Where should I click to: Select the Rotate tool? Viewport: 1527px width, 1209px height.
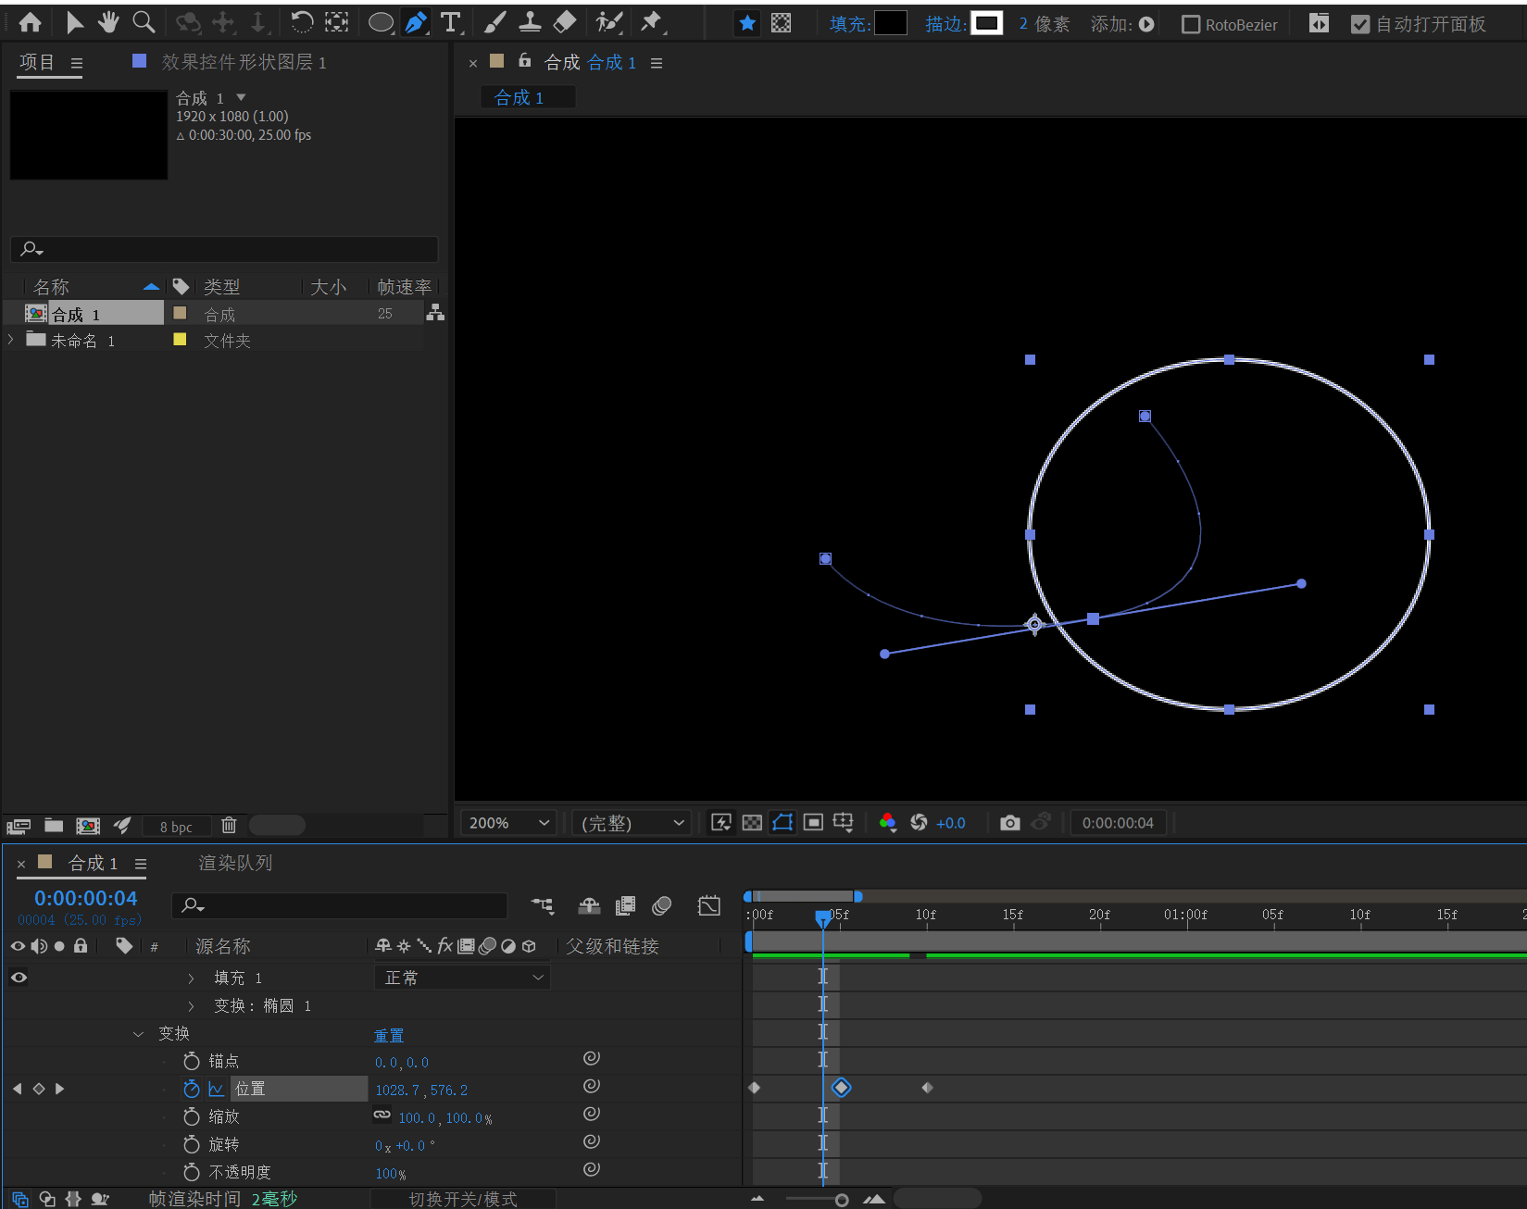click(x=301, y=22)
